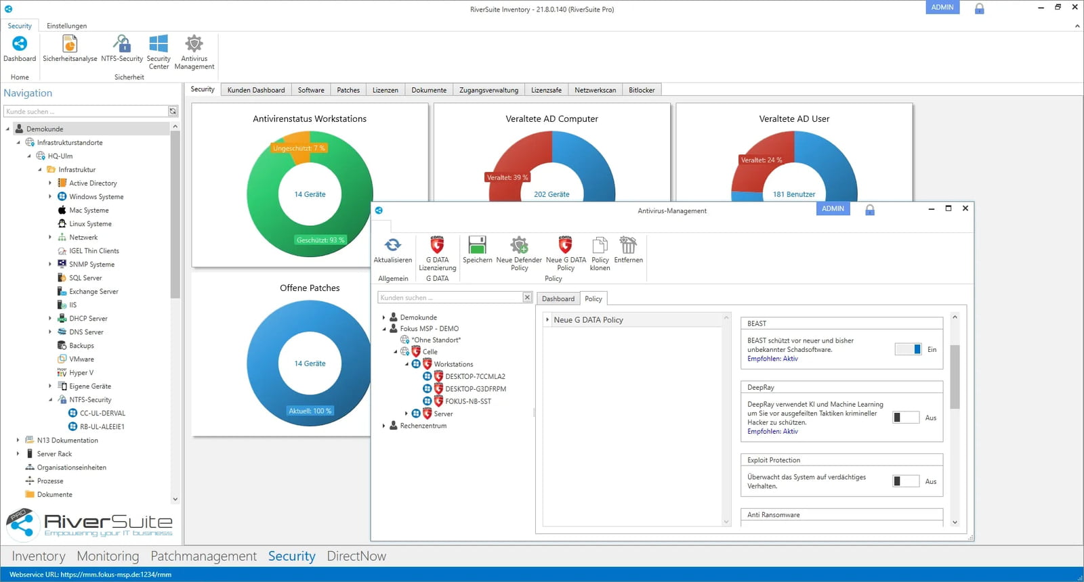Click the search icon beside Kunde suchen
This screenshot has height=582, width=1084.
point(173,111)
